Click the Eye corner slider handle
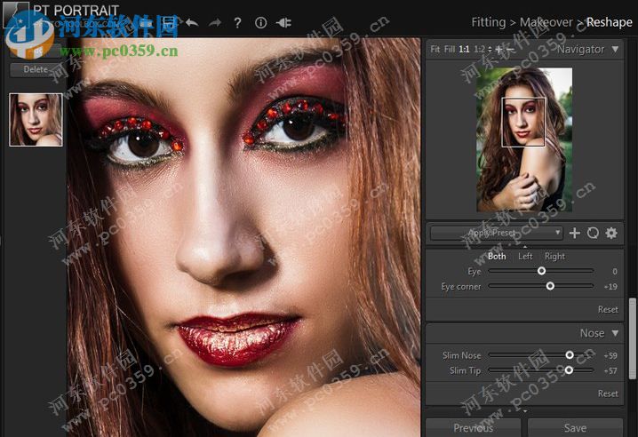The image size is (638, 437). (x=550, y=286)
